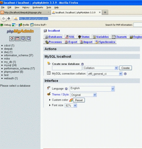The width and height of the screenshot is (142, 149).
Task: Open the Theme / Style dropdown showing Original
Action: 83,95
